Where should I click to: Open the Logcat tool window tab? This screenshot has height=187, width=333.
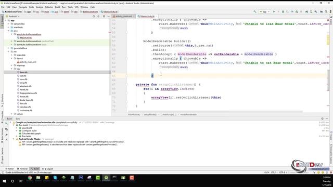[47, 169]
